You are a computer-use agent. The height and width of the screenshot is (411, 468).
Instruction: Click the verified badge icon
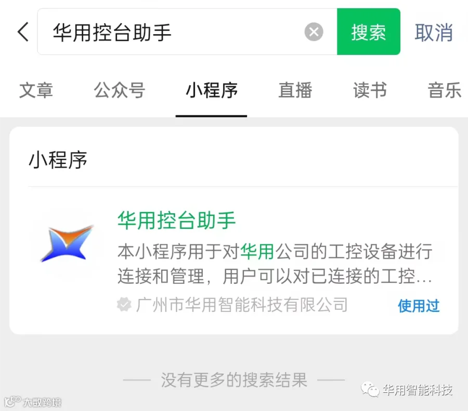124,305
